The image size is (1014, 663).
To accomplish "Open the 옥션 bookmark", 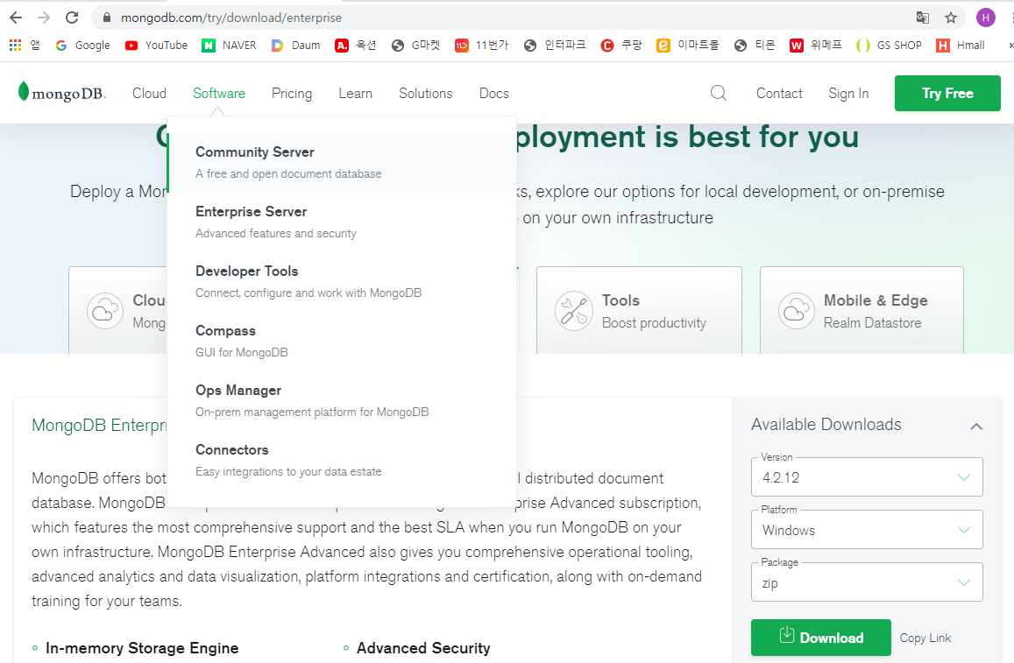I will coord(355,46).
